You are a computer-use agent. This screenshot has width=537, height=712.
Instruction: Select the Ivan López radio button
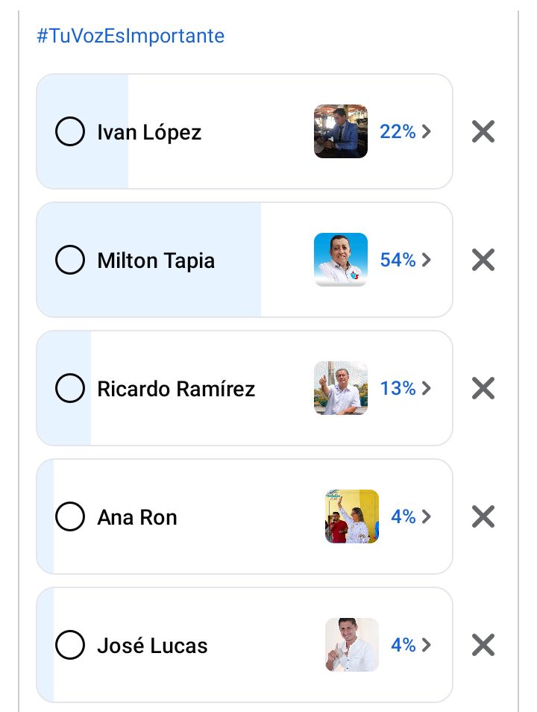coord(70,131)
